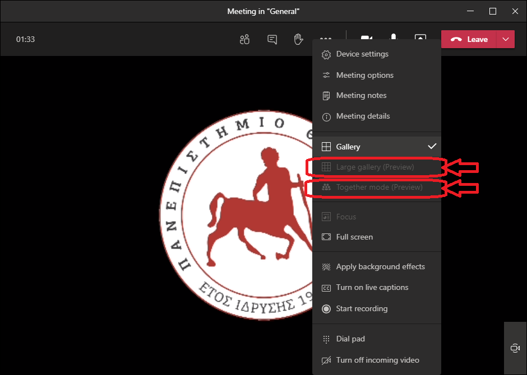
Task: Maximize the meeting window
Action: point(493,11)
